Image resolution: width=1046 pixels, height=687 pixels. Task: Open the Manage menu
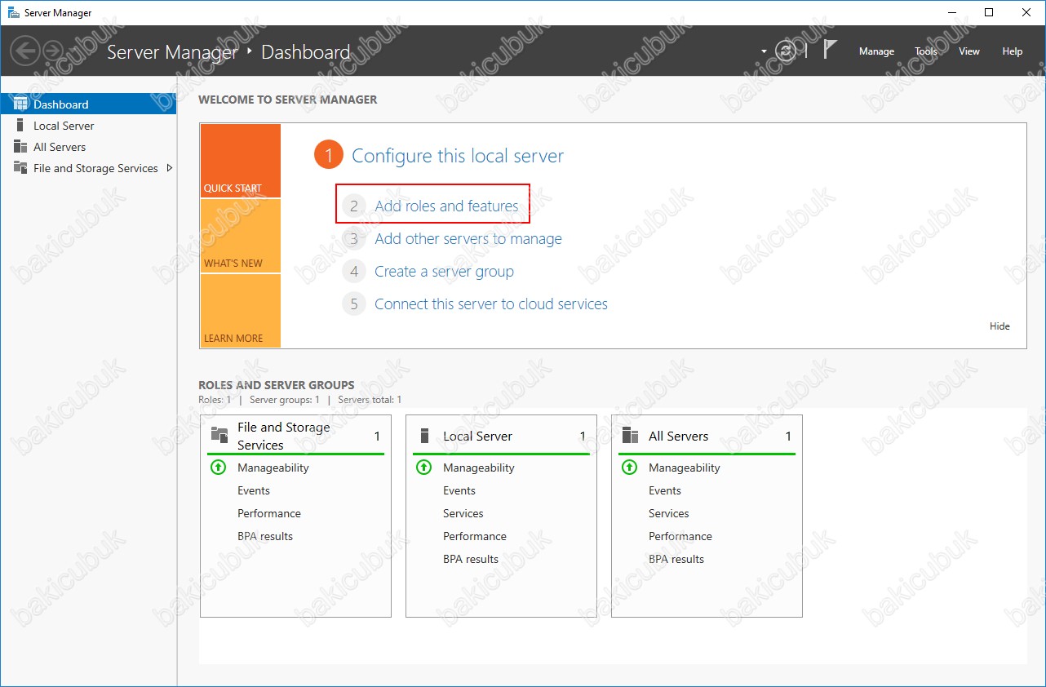click(876, 51)
